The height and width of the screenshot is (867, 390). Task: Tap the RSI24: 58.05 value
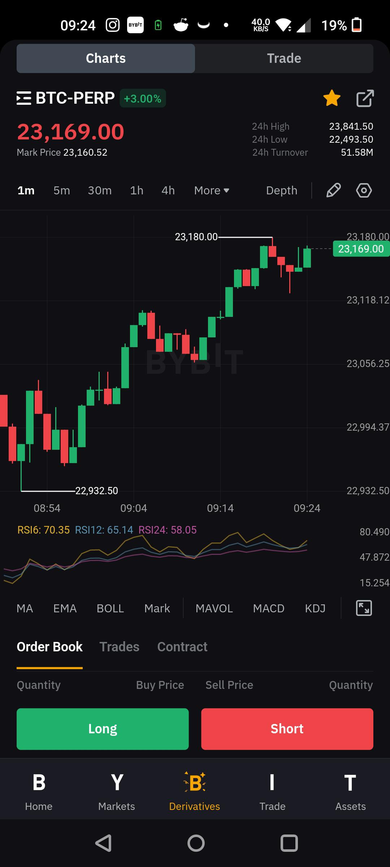coord(168,530)
